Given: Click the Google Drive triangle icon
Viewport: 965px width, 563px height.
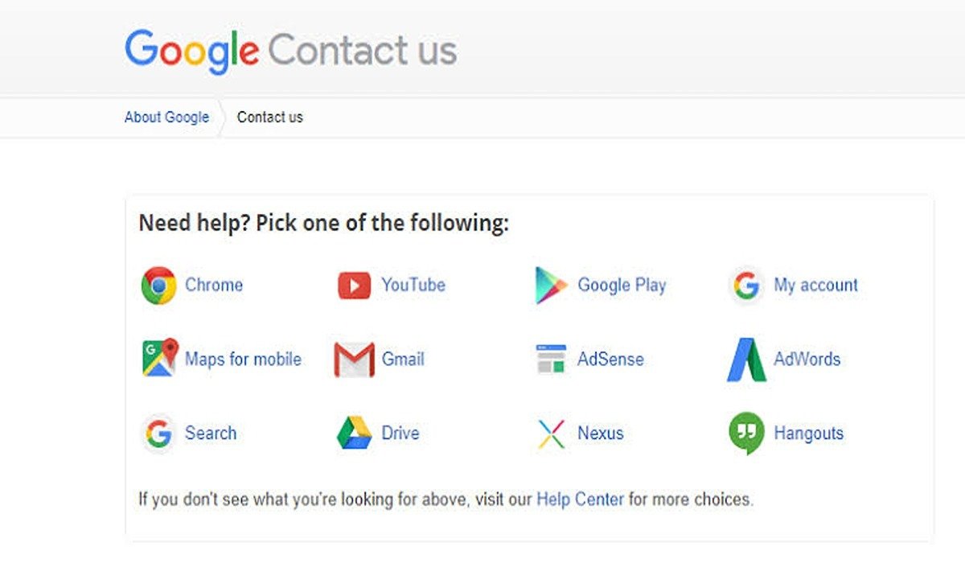Looking at the screenshot, I should (x=354, y=434).
